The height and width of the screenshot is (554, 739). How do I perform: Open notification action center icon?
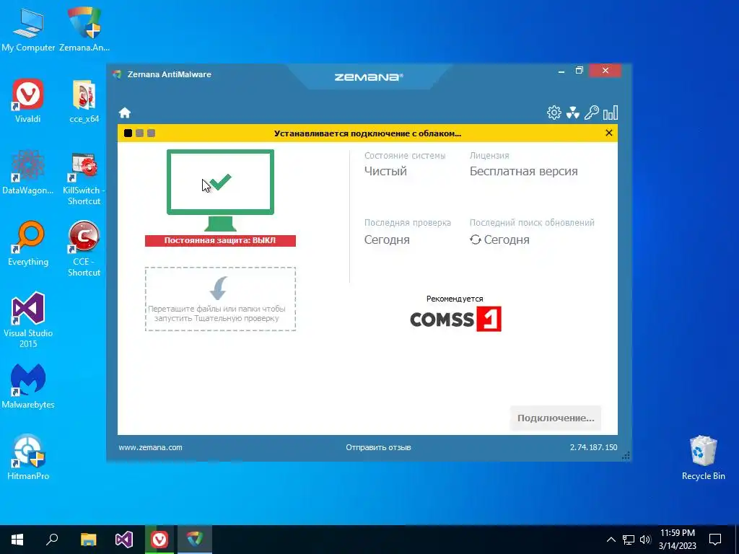715,540
